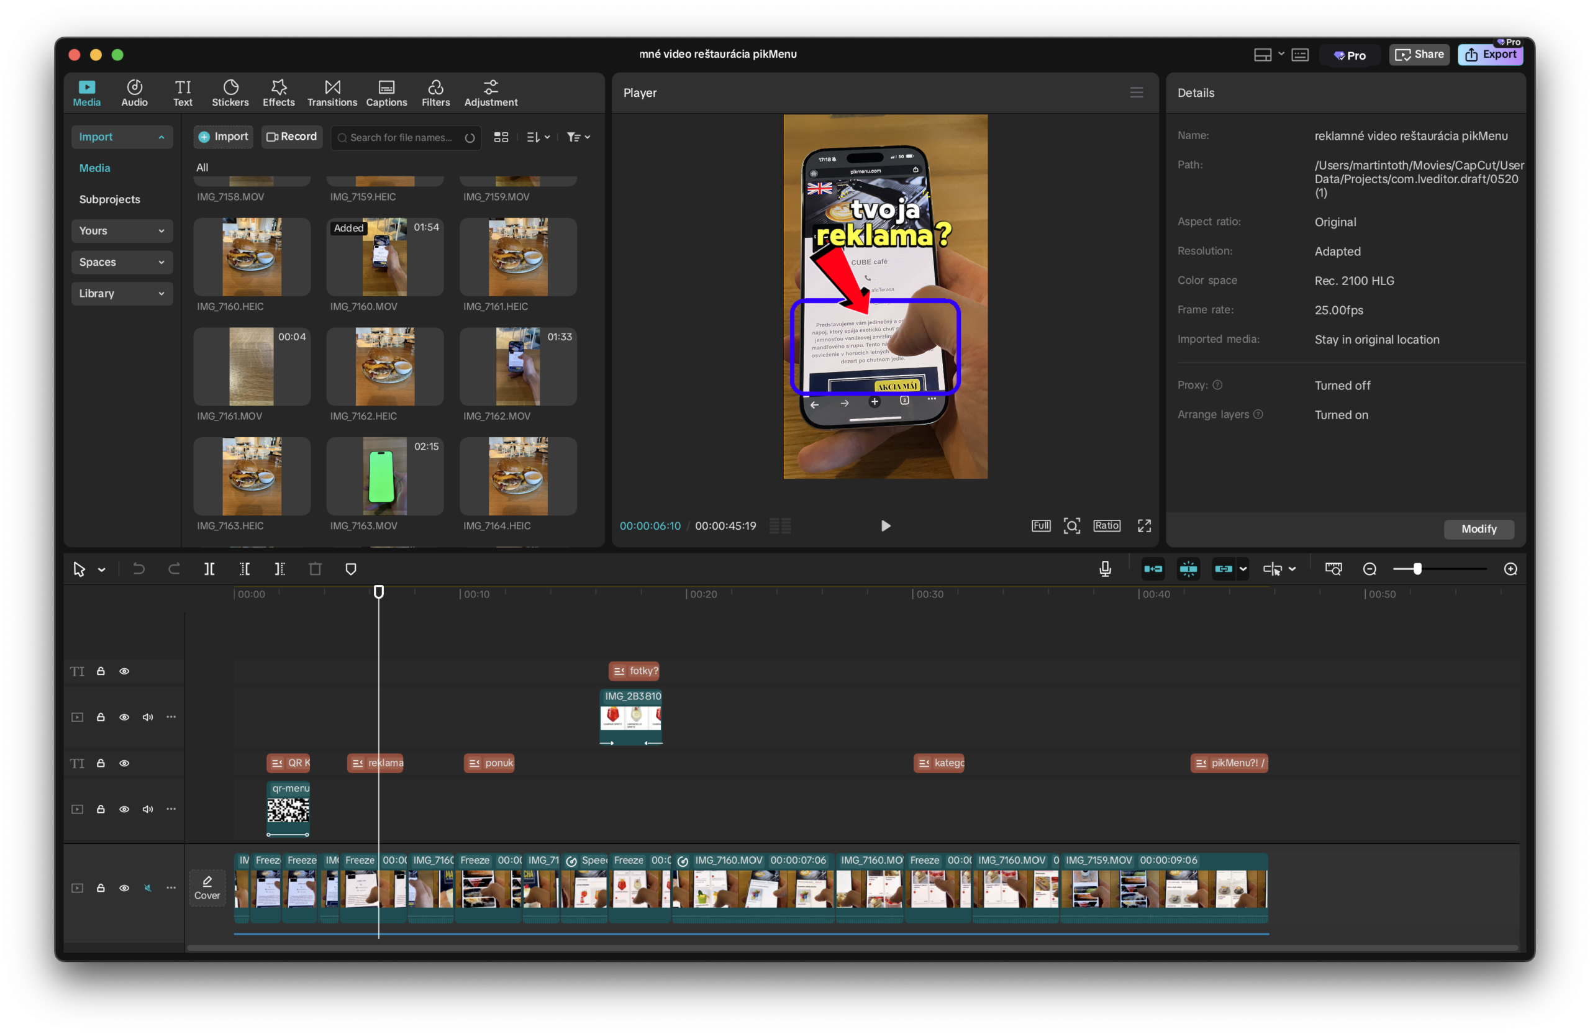Open the window layout dropdown

1269,55
